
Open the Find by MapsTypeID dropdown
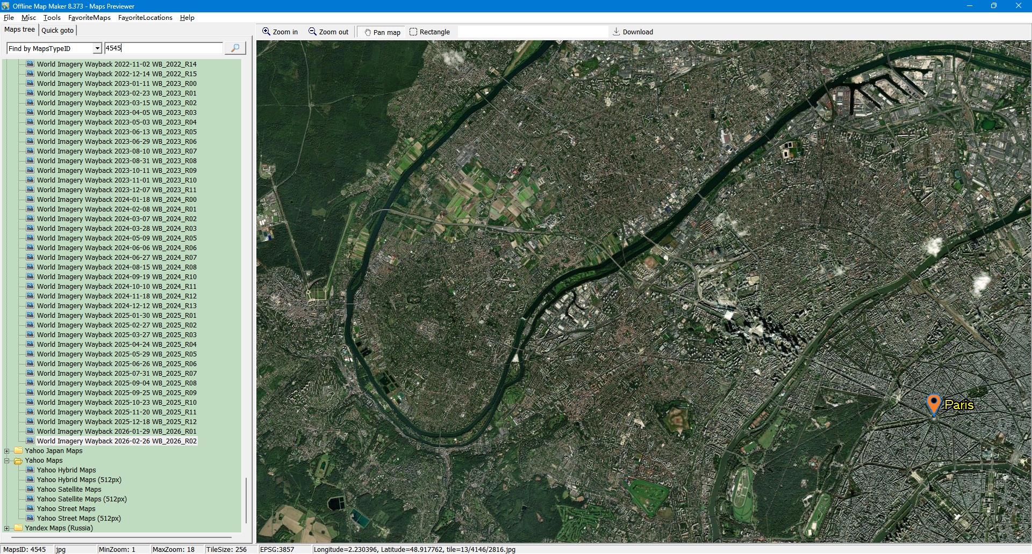click(x=97, y=48)
